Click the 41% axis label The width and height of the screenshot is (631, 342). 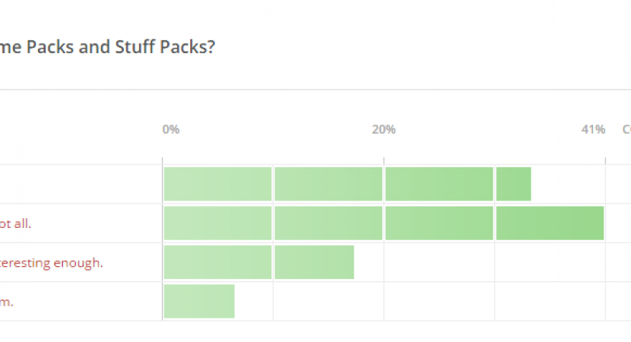(x=593, y=129)
